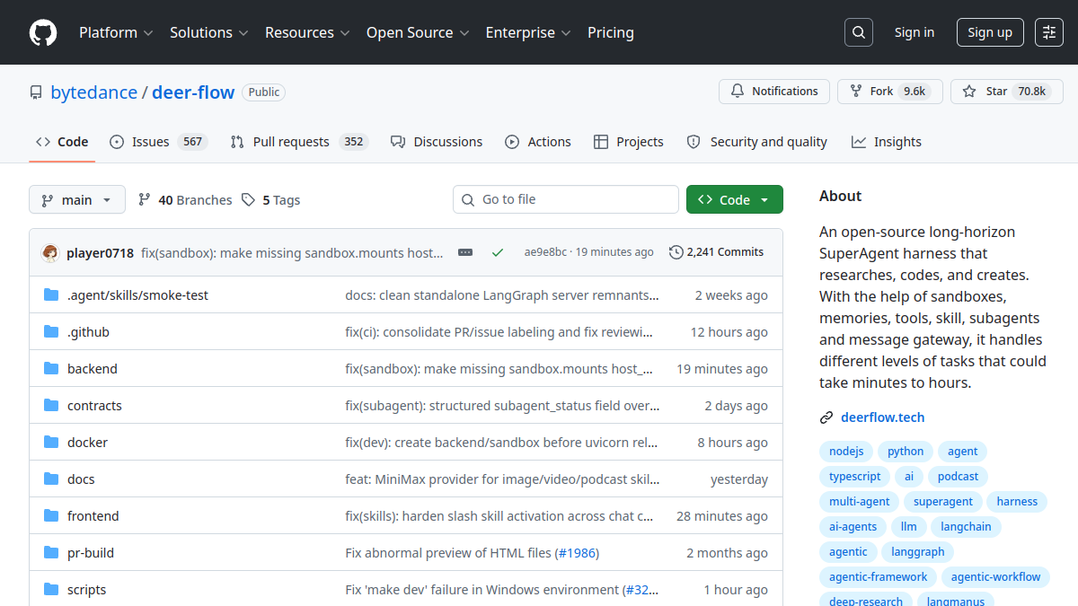
Task: Expand the Resources menu
Action: [306, 32]
